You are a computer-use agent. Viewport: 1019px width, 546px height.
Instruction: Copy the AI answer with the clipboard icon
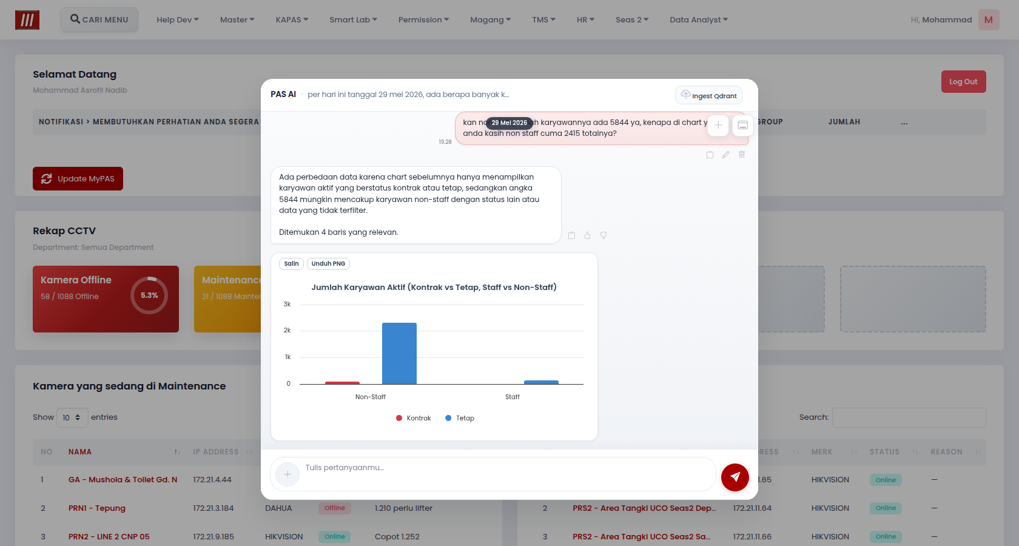point(571,235)
